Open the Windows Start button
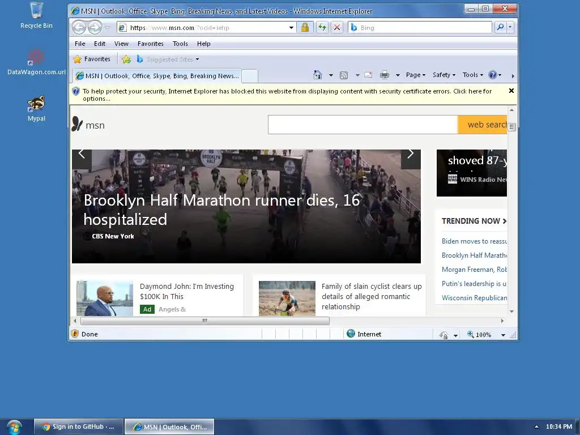Screen dimensions: 580x435 pyautogui.click(x=14, y=427)
